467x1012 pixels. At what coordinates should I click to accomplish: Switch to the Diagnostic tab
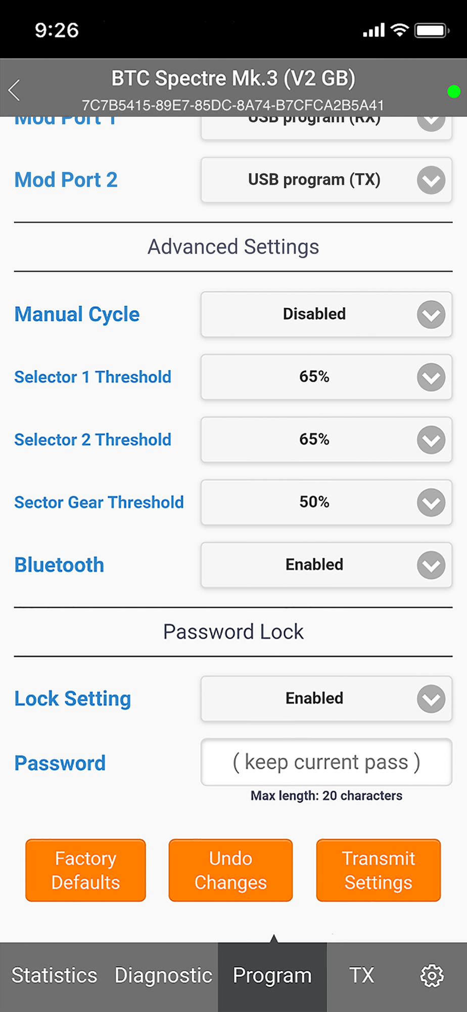pyautogui.click(x=163, y=975)
